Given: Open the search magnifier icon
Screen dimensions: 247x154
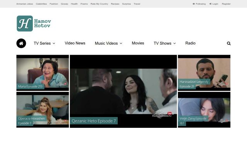Looking at the screenshot, I should coord(229,44).
